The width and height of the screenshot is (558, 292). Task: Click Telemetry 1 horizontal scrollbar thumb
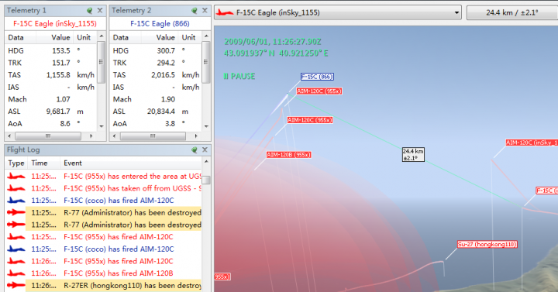(48, 136)
